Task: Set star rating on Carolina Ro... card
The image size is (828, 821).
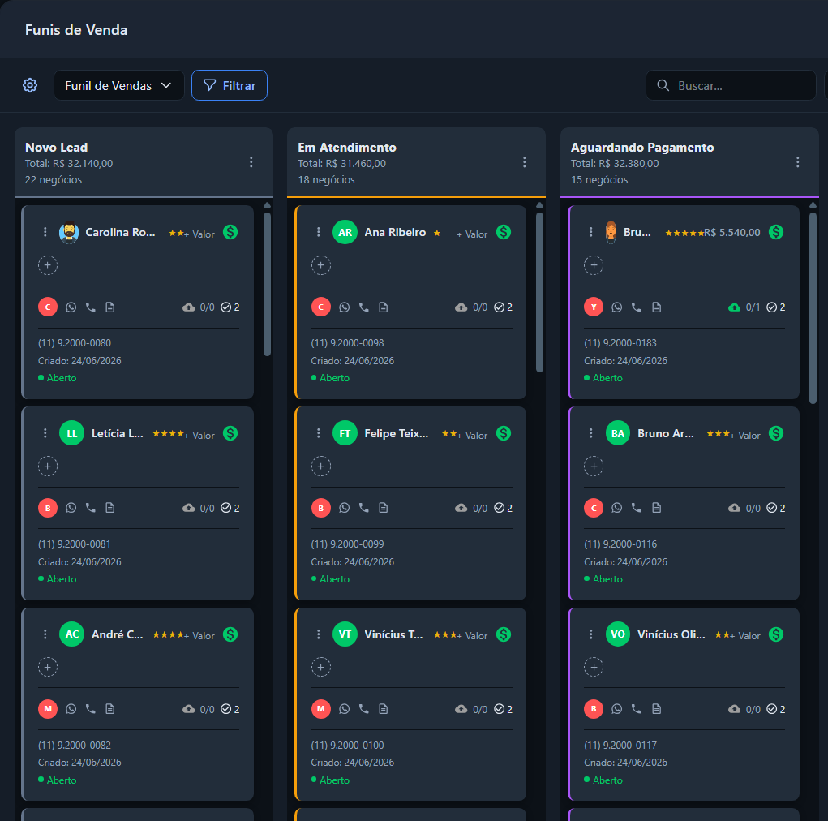Action: (176, 233)
